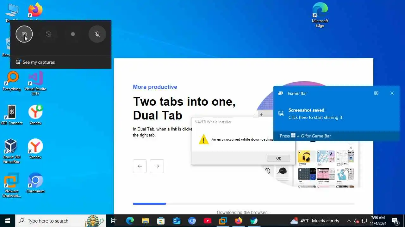This screenshot has height=227, width=405.
Task: Click the Two tabs into one heading
Action: point(184,108)
